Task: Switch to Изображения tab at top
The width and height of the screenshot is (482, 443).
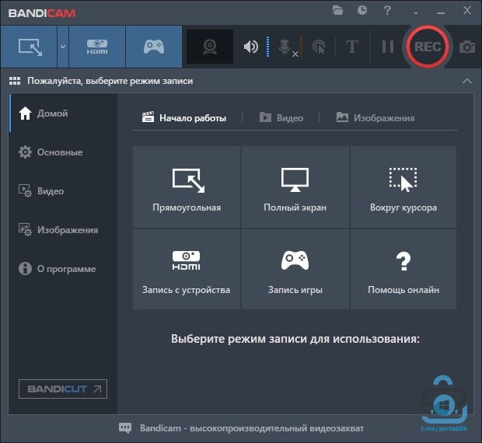Action: coord(375,117)
